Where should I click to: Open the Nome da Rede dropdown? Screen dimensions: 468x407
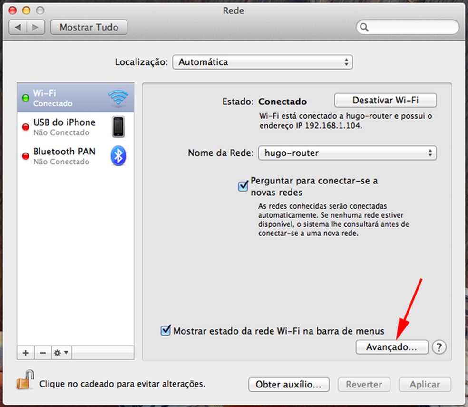pyautogui.click(x=347, y=153)
